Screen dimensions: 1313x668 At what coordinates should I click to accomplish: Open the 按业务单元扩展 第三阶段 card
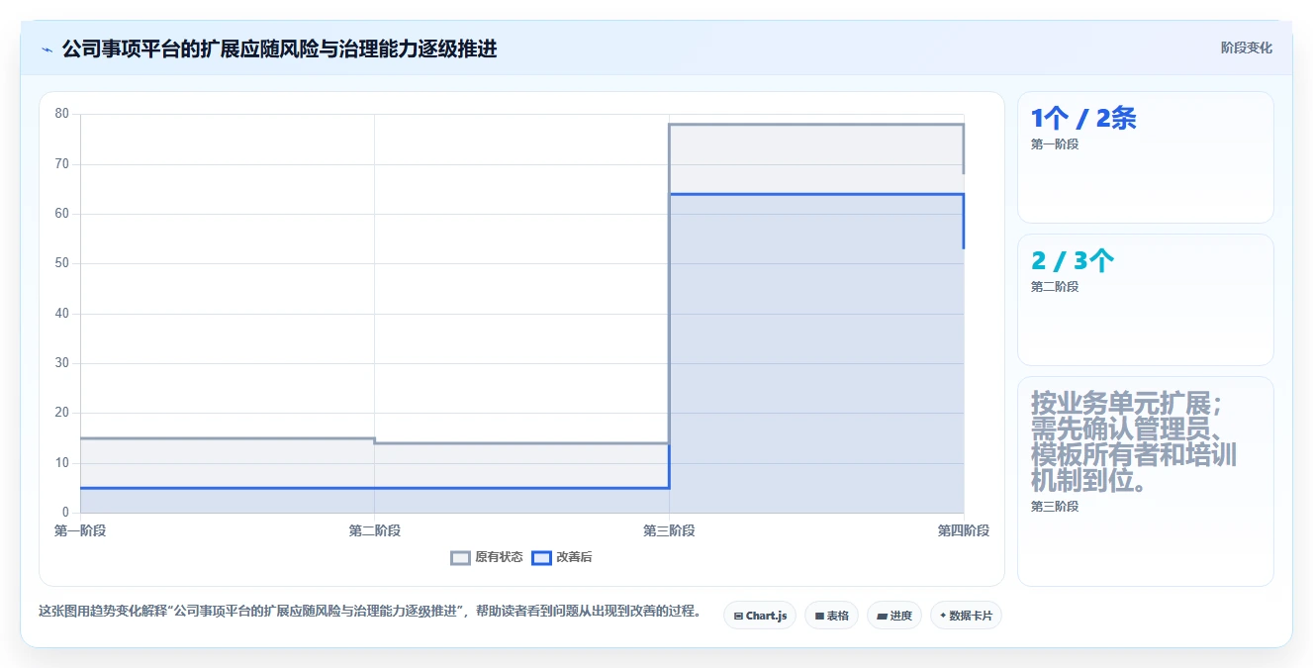[1145, 481]
